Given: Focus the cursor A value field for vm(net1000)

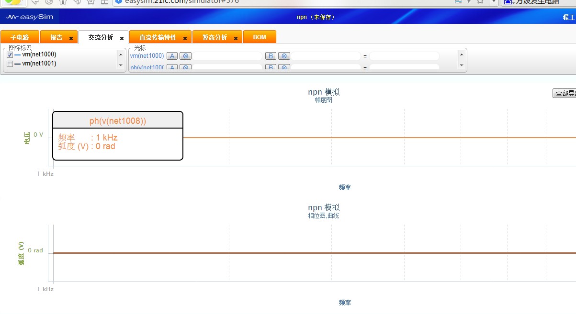Looking at the screenshot, I should pyautogui.click(x=227, y=56).
